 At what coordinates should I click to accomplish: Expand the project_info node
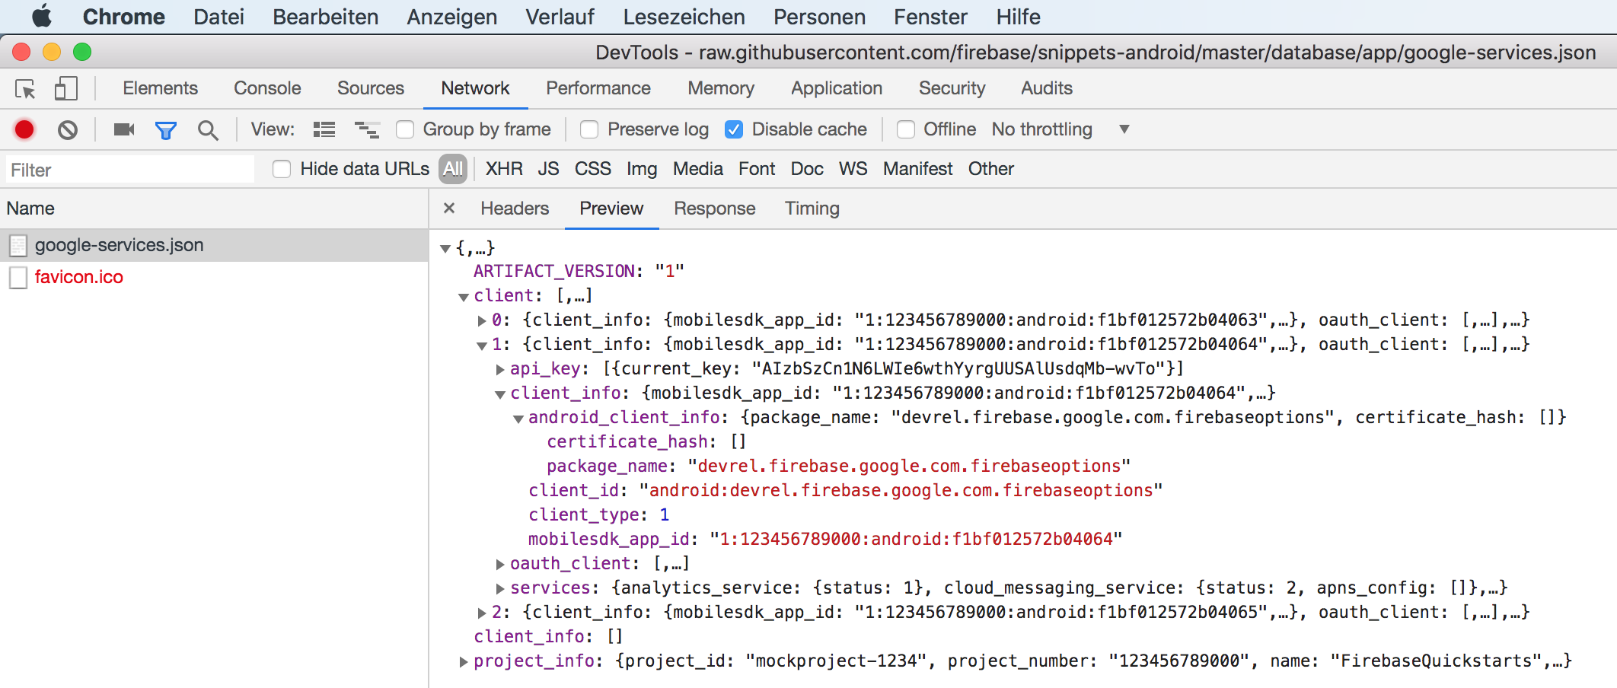coord(464,661)
